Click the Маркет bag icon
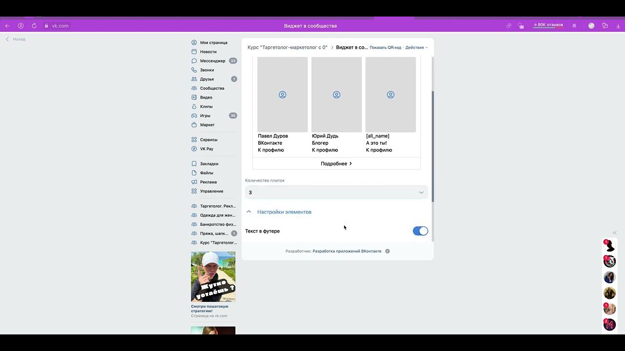The width and height of the screenshot is (625, 351). [x=194, y=125]
